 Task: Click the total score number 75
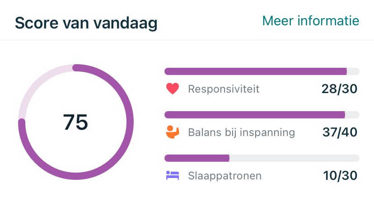pyautogui.click(x=75, y=122)
